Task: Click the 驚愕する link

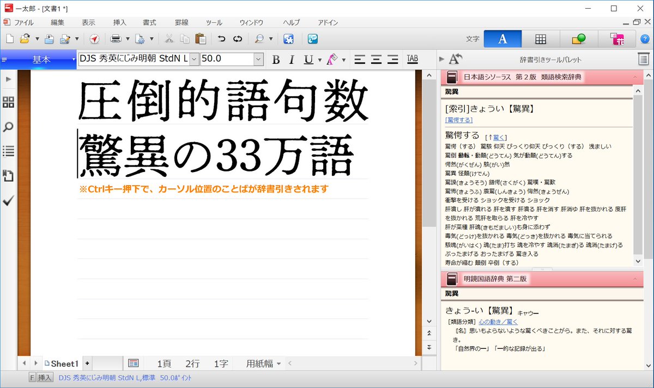Action: [x=459, y=120]
